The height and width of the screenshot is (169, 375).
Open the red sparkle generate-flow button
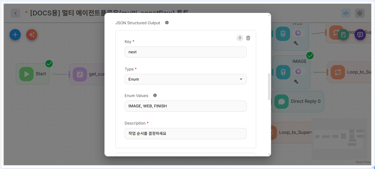[x=32, y=35]
